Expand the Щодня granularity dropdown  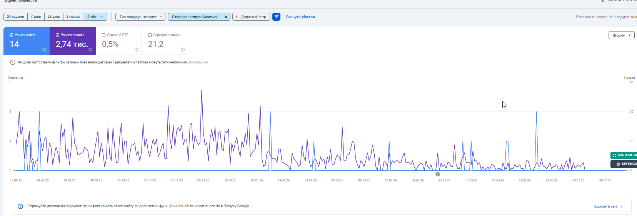622,35
